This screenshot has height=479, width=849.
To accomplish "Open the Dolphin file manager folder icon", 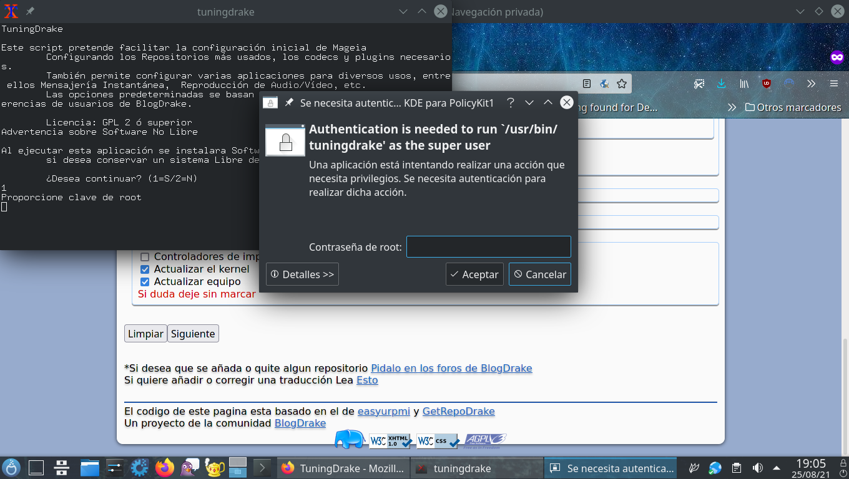I will tap(90, 468).
